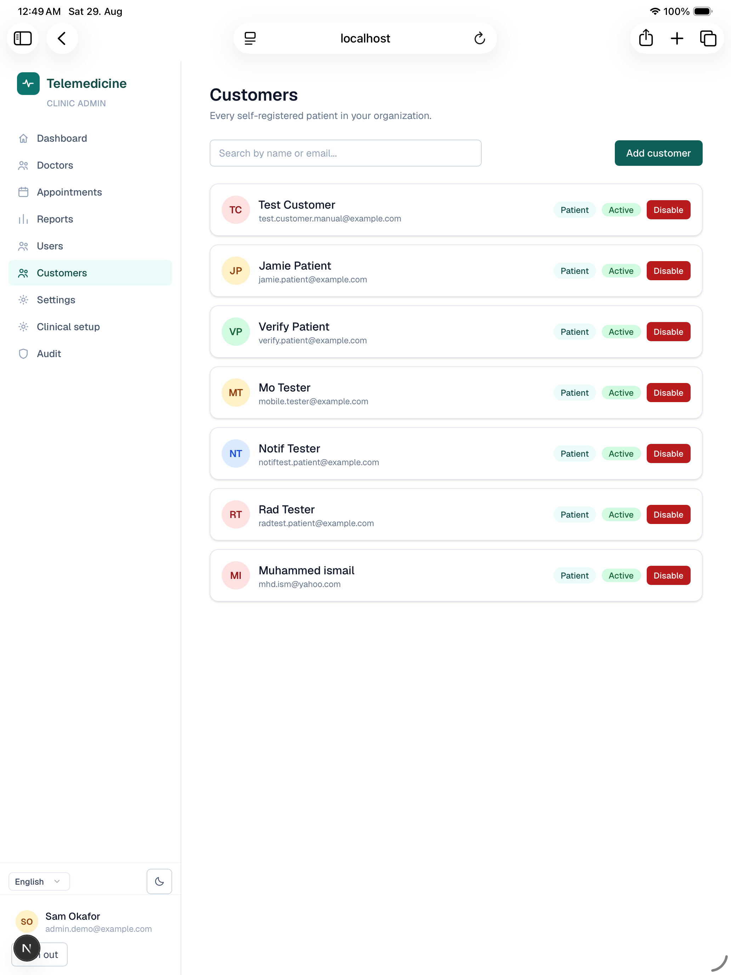Click the Patient badge on Muhammed ismail
This screenshot has height=975, width=731.
click(x=574, y=575)
